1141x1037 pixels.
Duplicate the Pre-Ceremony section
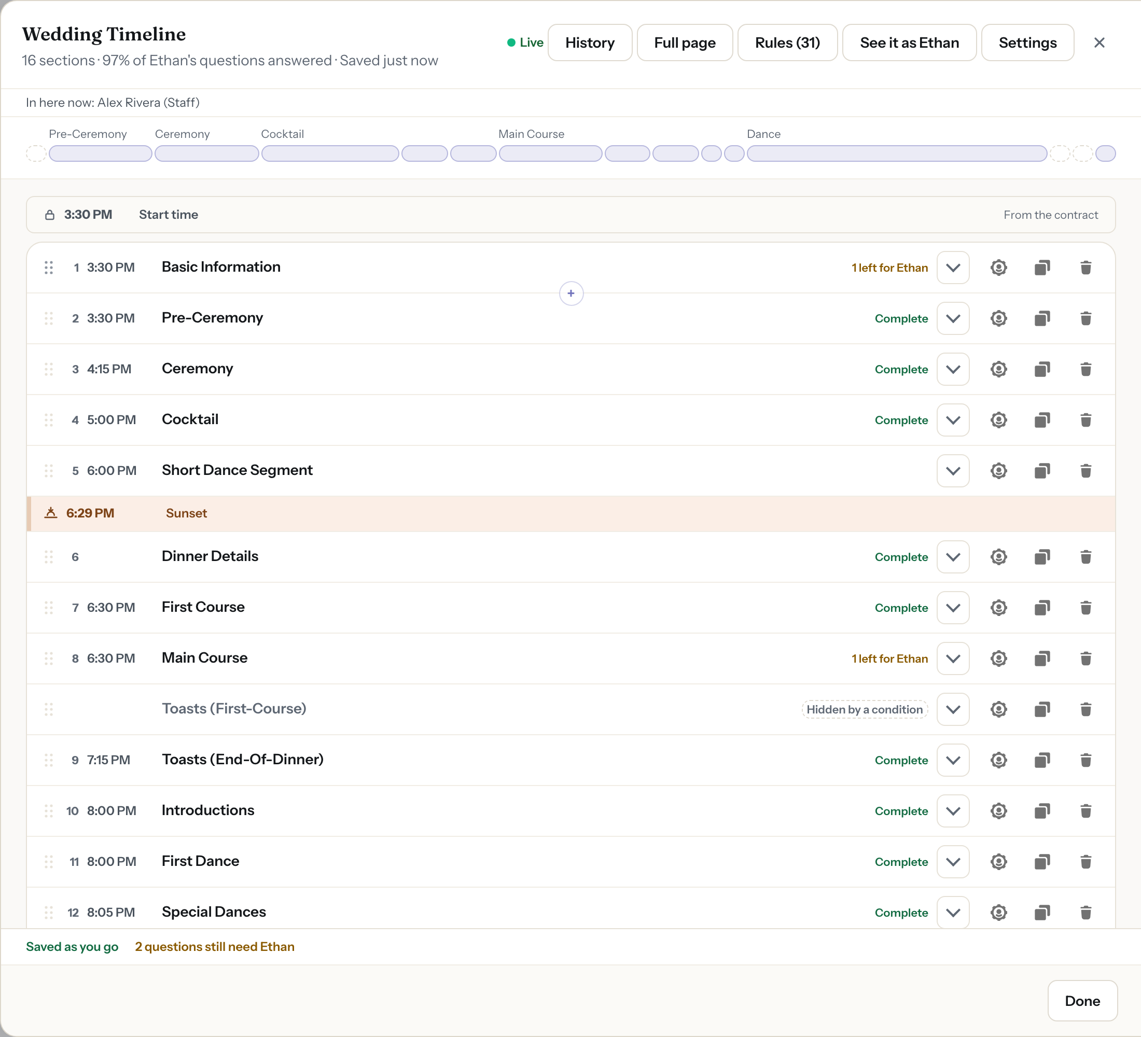coord(1042,318)
